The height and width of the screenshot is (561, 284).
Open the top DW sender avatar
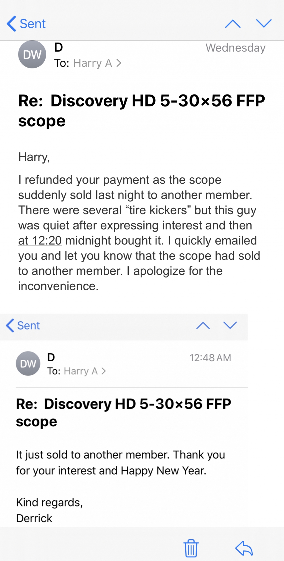click(32, 55)
